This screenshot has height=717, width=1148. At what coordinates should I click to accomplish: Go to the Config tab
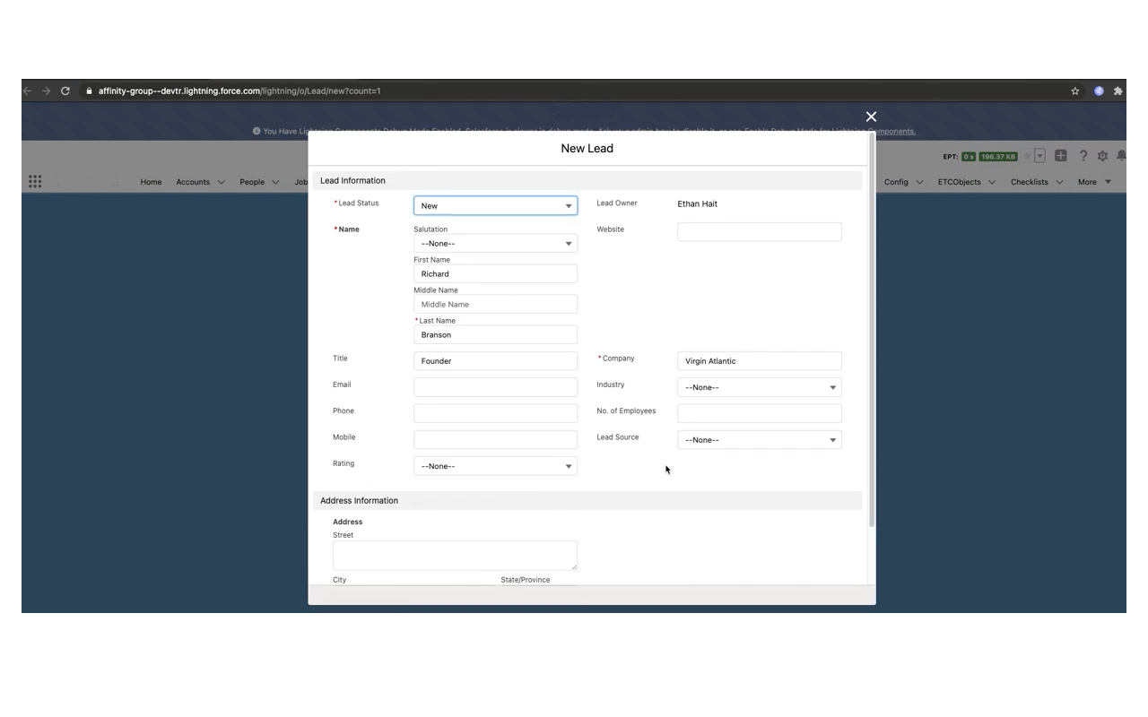[896, 182]
